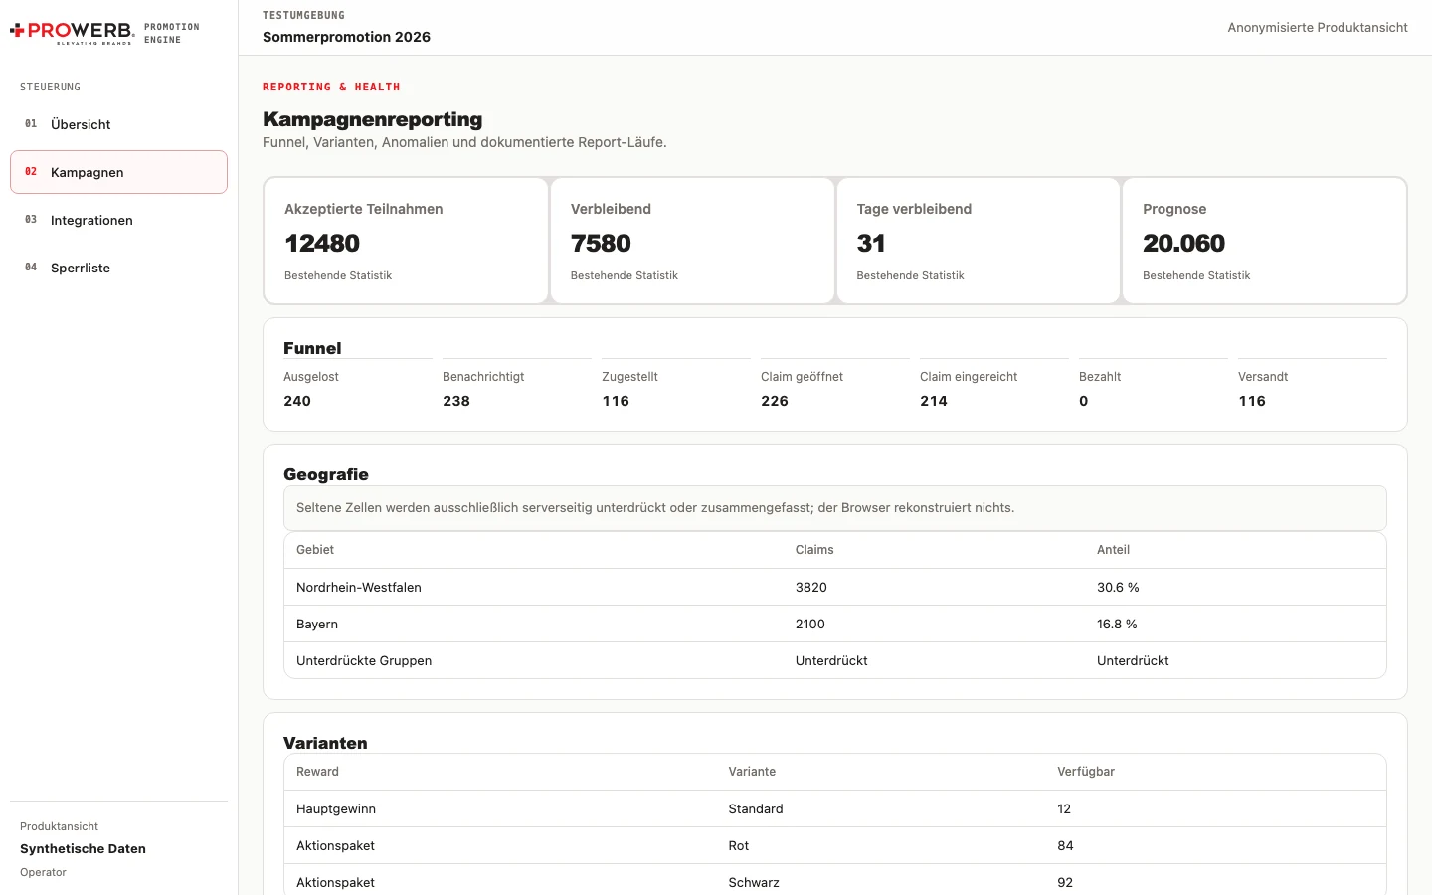Click Bestehende Statistik under Prognose
The image size is (1432, 895).
pos(1196,275)
